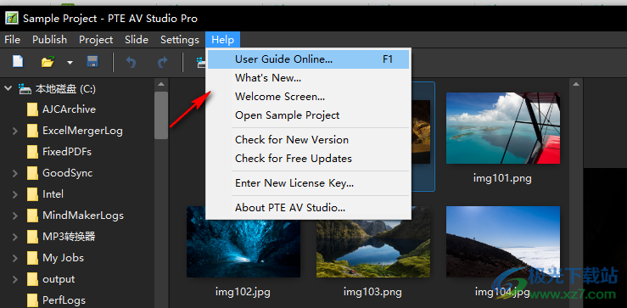The image size is (627, 308).
Task: Expand the ExcelMergerLog folder
Action: [15, 131]
